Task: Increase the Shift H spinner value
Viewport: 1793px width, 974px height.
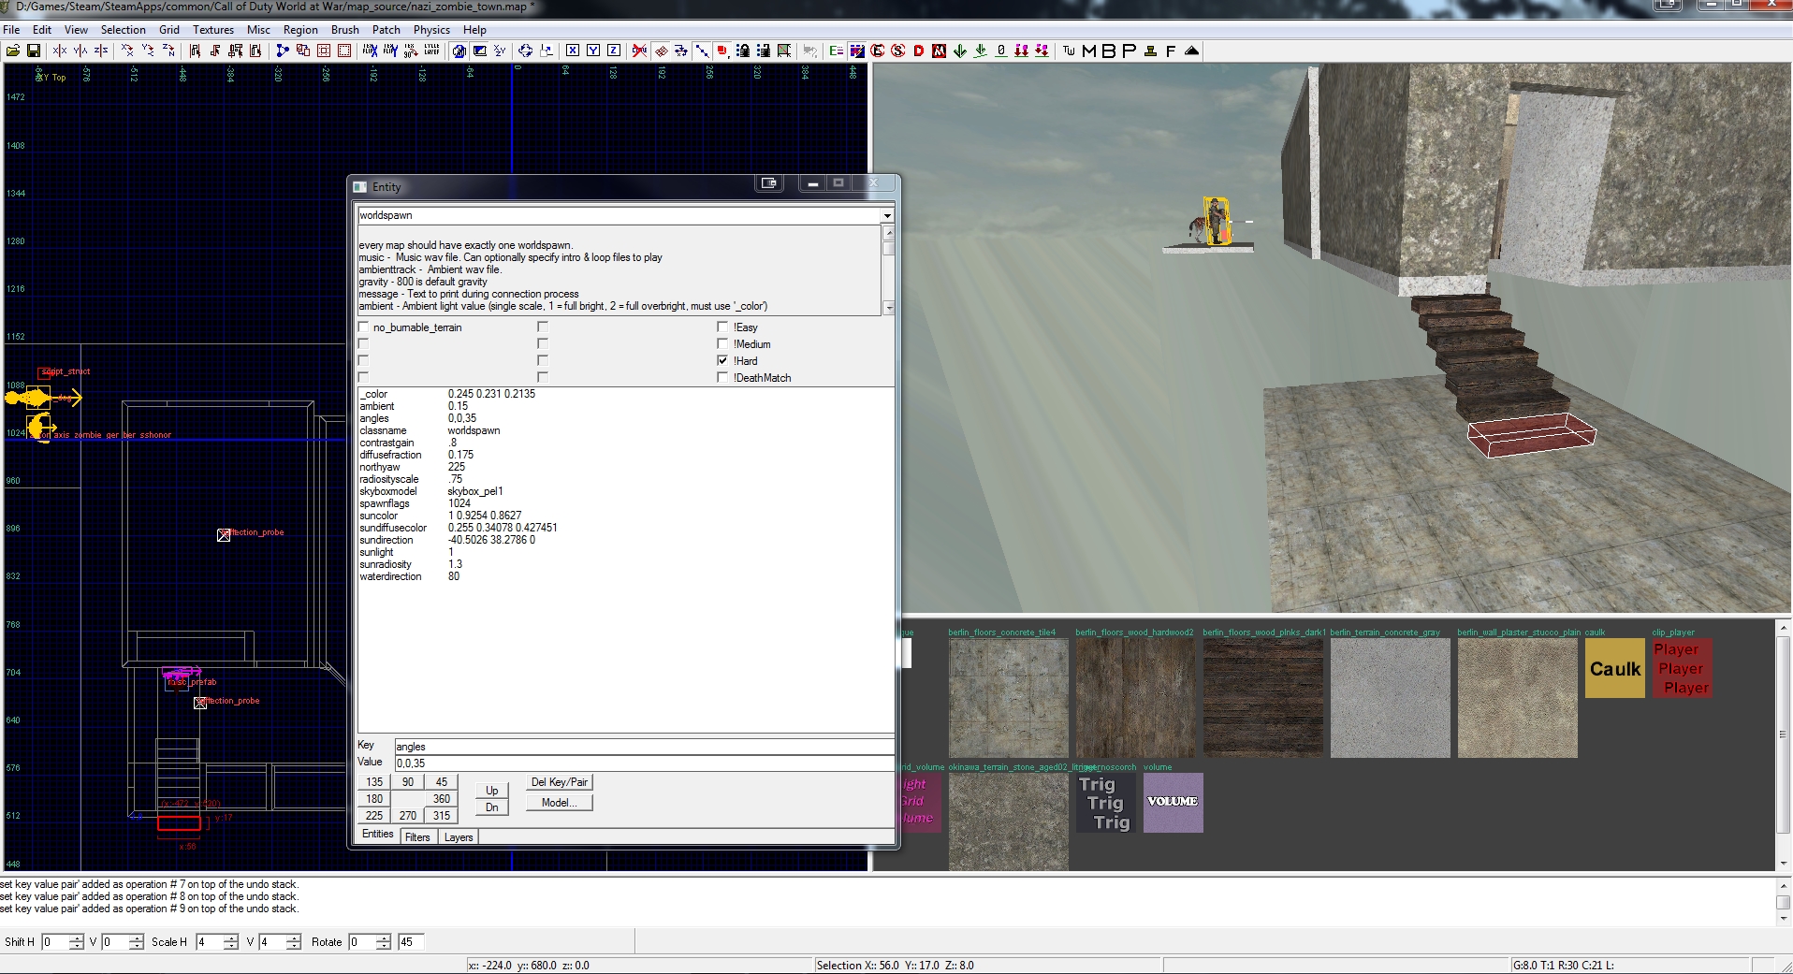Action: [x=77, y=938]
